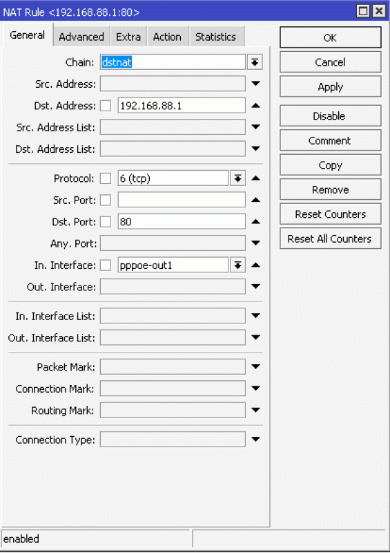390x553 pixels.
Task: Collapse the Dst. Address field
Action: (256, 106)
